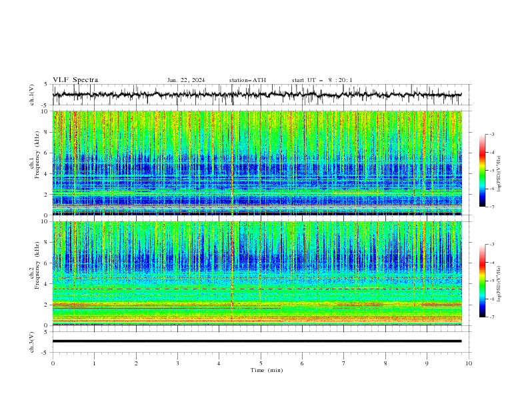Click the "7" tick on the time axis
The image size is (528, 408).
(343, 363)
